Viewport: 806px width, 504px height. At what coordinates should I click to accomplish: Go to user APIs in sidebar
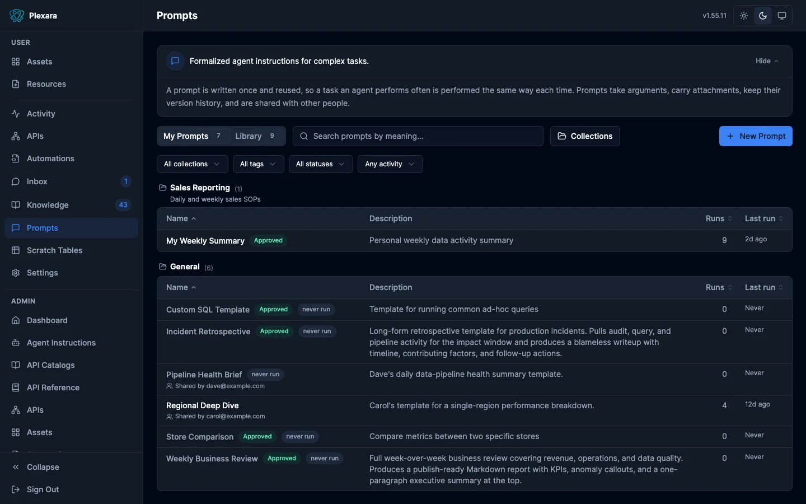[71, 136]
